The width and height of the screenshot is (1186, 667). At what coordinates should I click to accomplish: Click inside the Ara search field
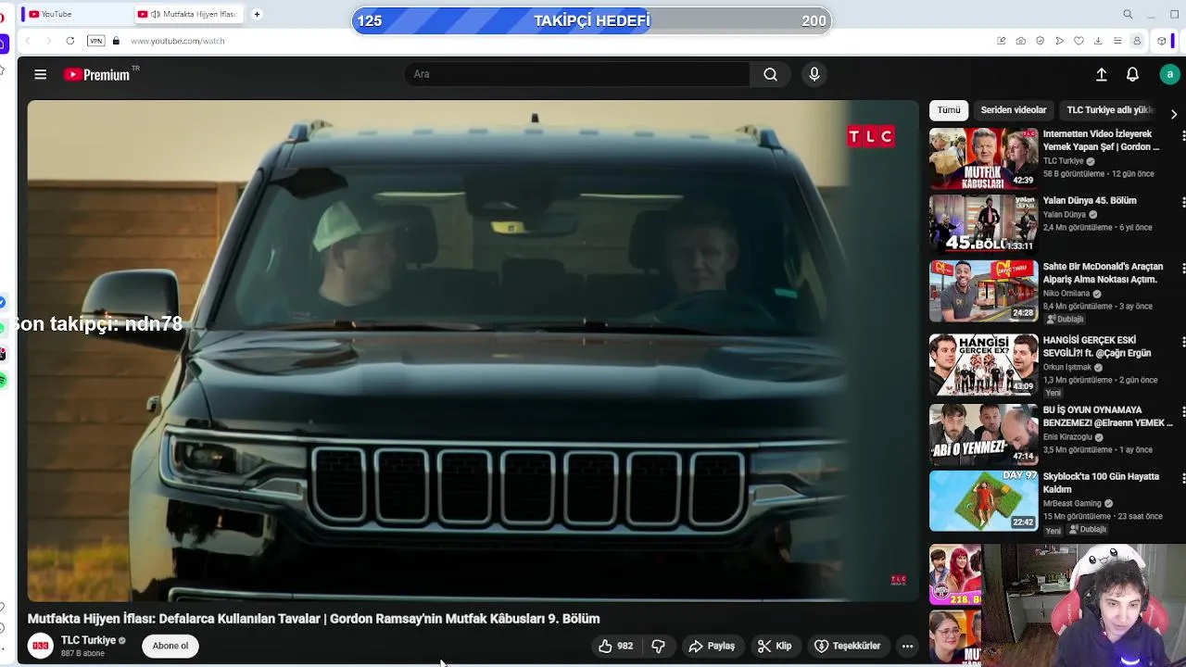point(576,74)
